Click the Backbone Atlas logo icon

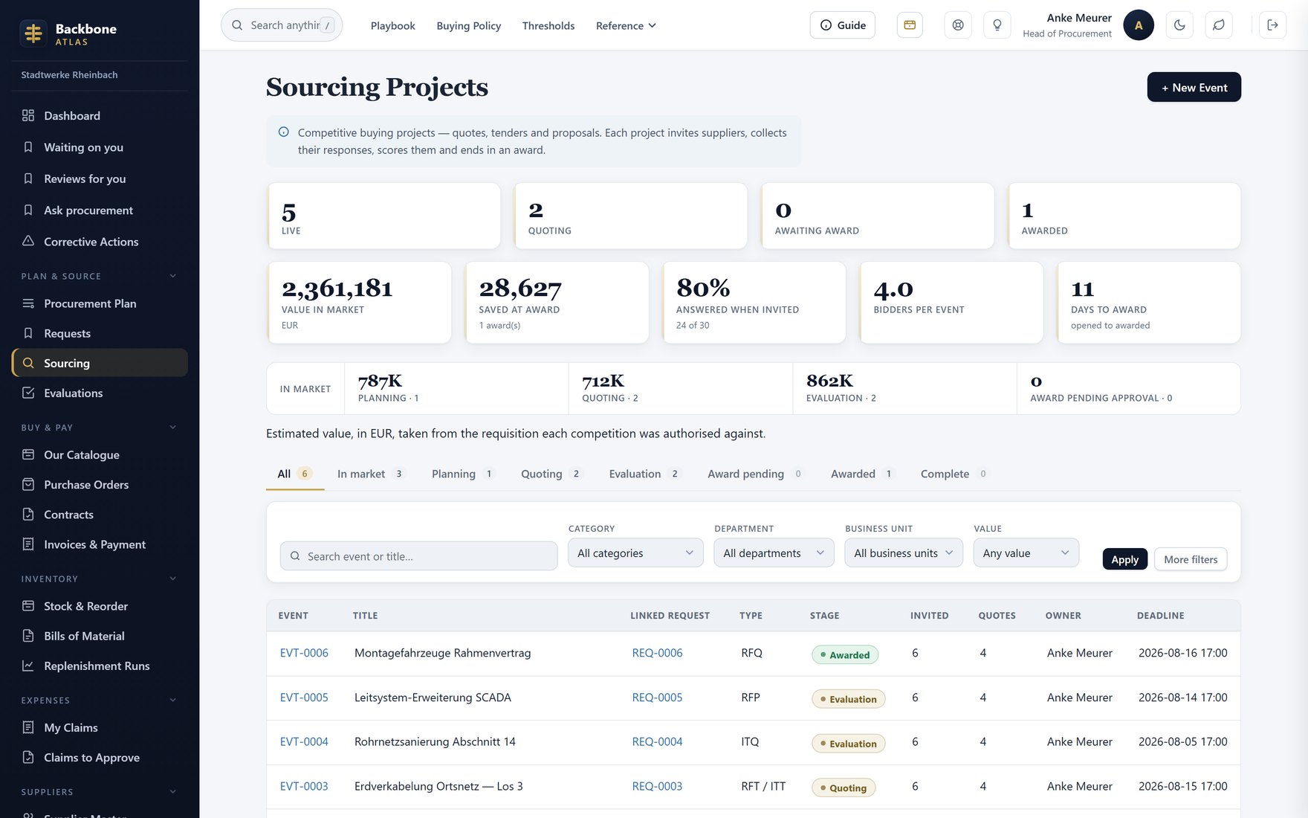[33, 33]
